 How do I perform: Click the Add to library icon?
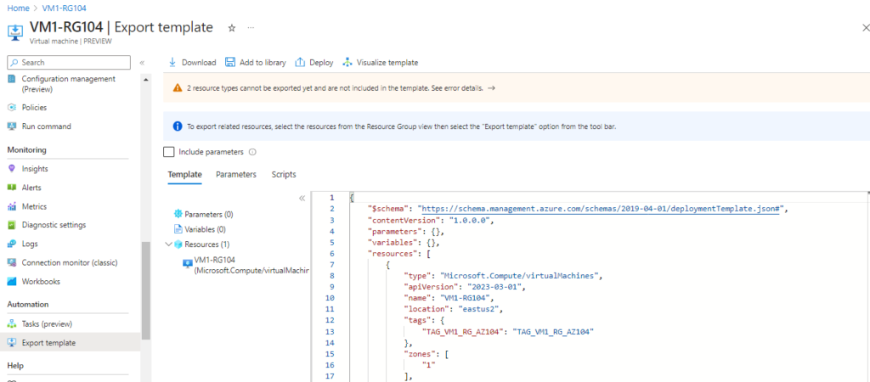coord(229,63)
